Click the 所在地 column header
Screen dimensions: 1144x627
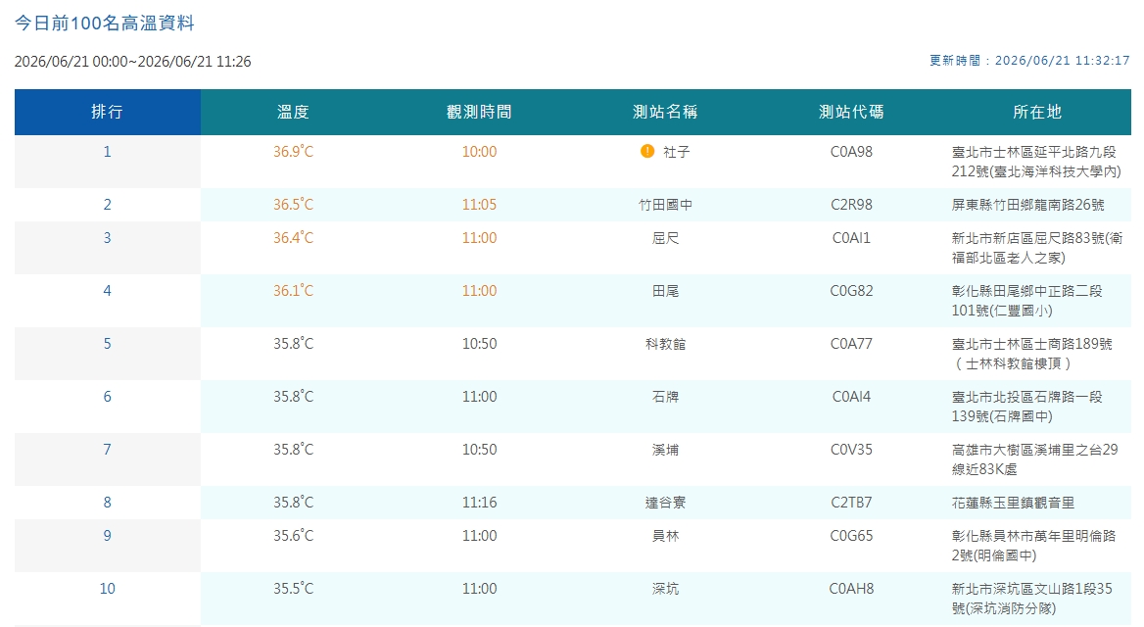[x=1037, y=112]
